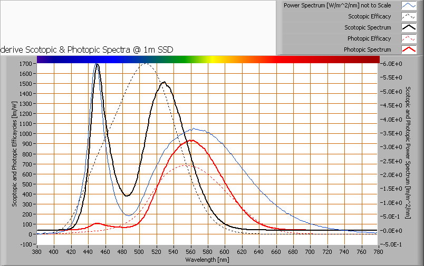Click the Wavelength [nm] x-axis label
Viewport: 424px width, 266px height.
207,260
